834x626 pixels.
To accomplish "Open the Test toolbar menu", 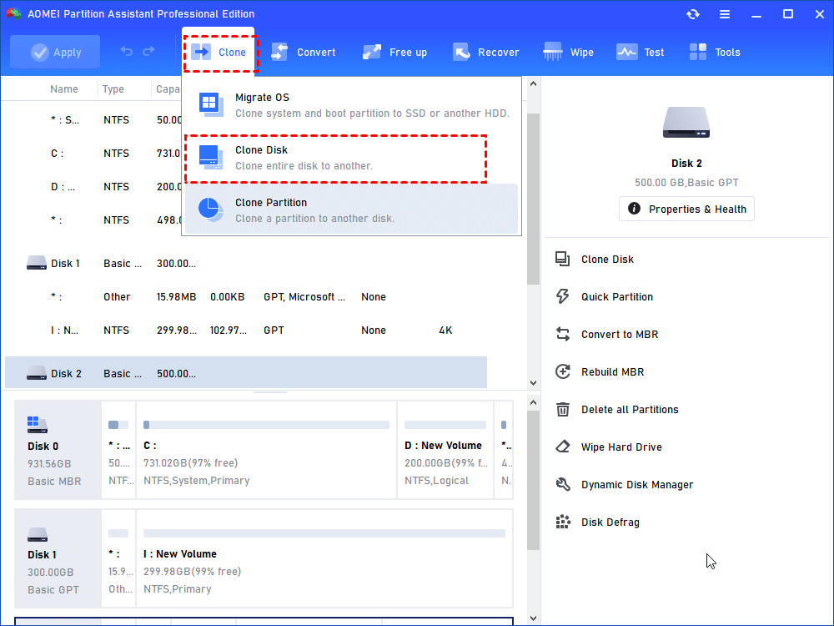I will [x=640, y=52].
